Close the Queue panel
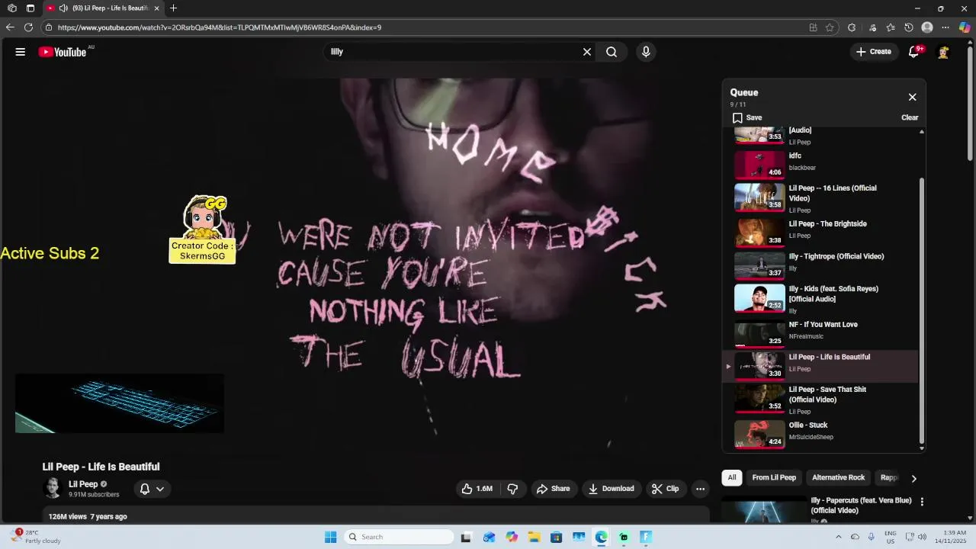The image size is (976, 549). click(912, 97)
